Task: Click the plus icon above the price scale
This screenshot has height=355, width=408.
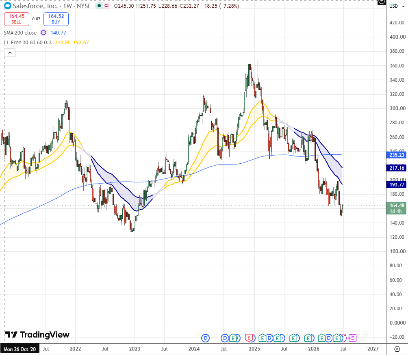Action: coord(382,2)
